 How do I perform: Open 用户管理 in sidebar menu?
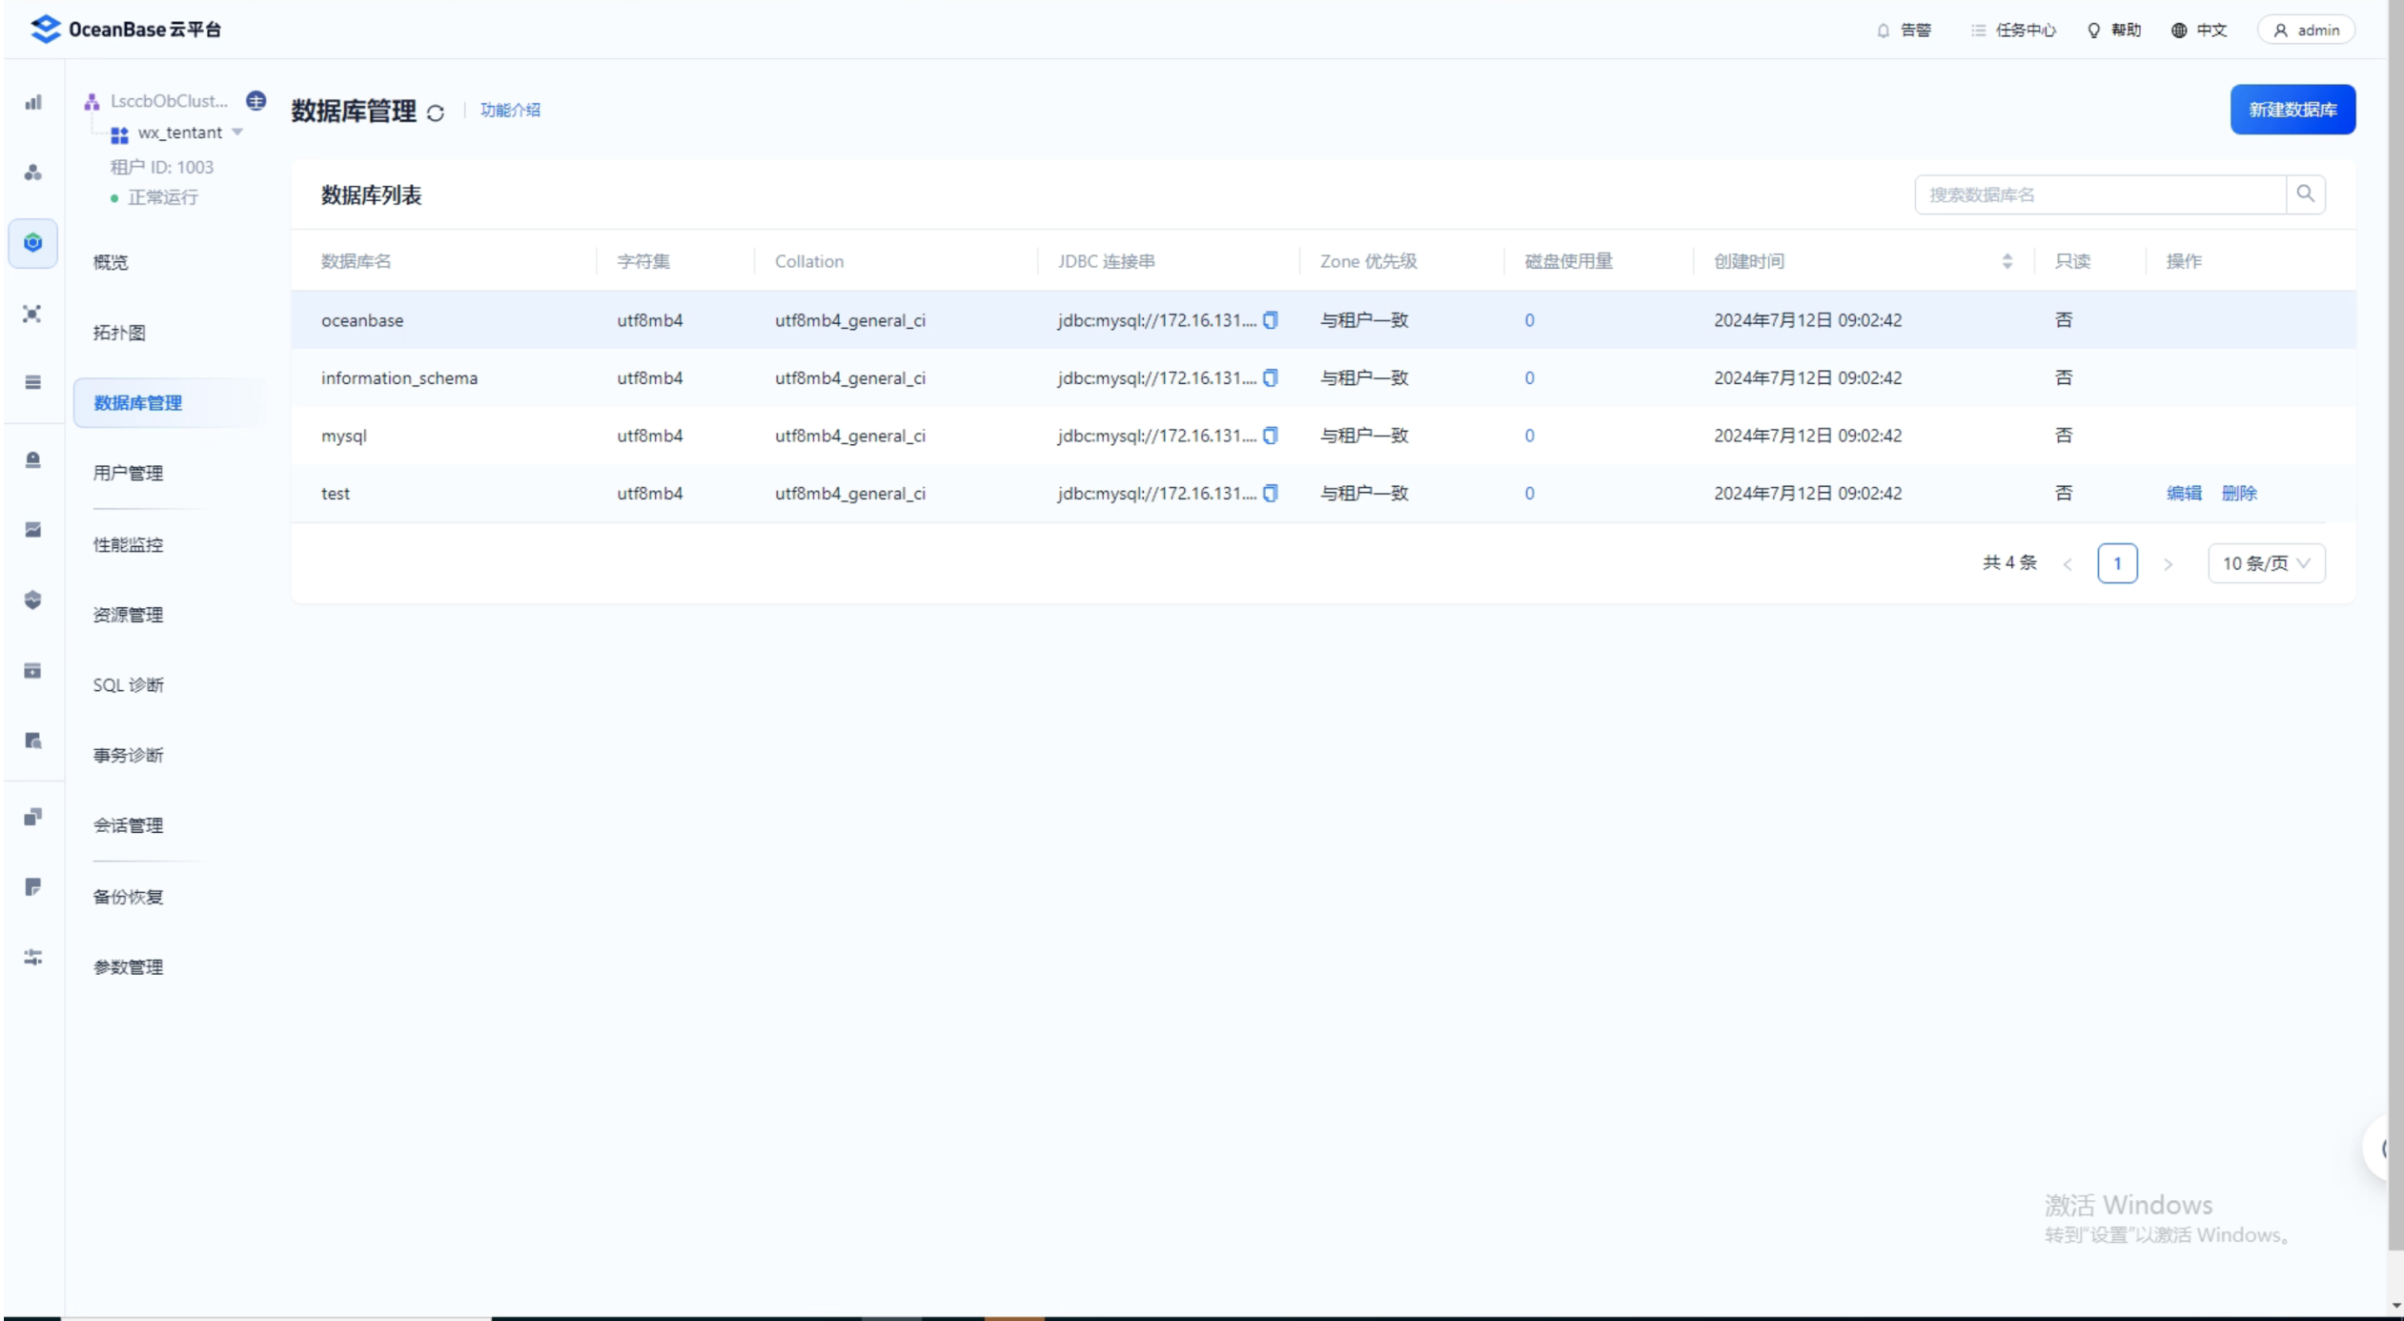pyautogui.click(x=129, y=473)
